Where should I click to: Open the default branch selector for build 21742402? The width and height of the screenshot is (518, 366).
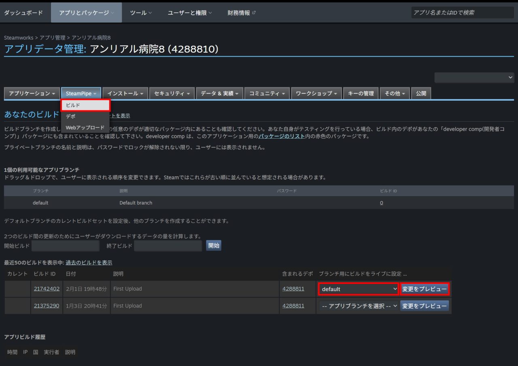(x=359, y=289)
